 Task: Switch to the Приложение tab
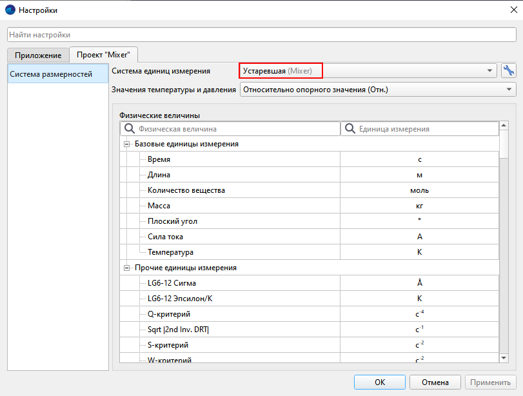pos(38,55)
